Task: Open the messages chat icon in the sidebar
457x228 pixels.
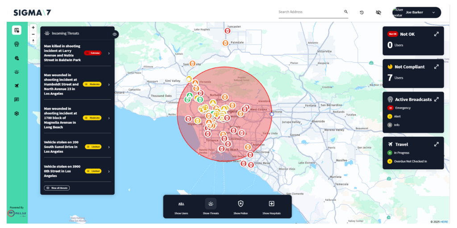Action: pyautogui.click(x=17, y=100)
